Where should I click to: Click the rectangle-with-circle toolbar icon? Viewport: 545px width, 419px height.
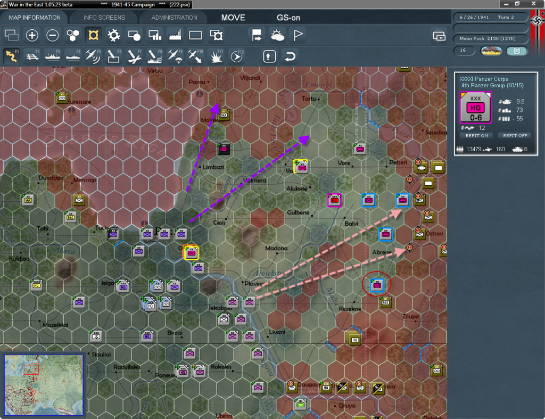point(134,35)
